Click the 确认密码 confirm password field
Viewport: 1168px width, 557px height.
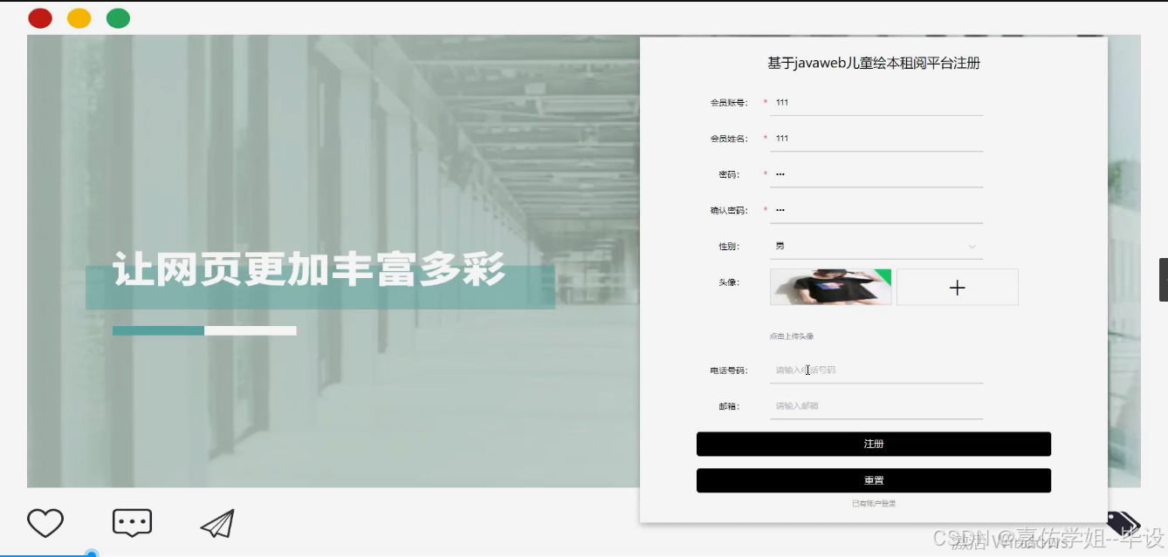pos(875,209)
